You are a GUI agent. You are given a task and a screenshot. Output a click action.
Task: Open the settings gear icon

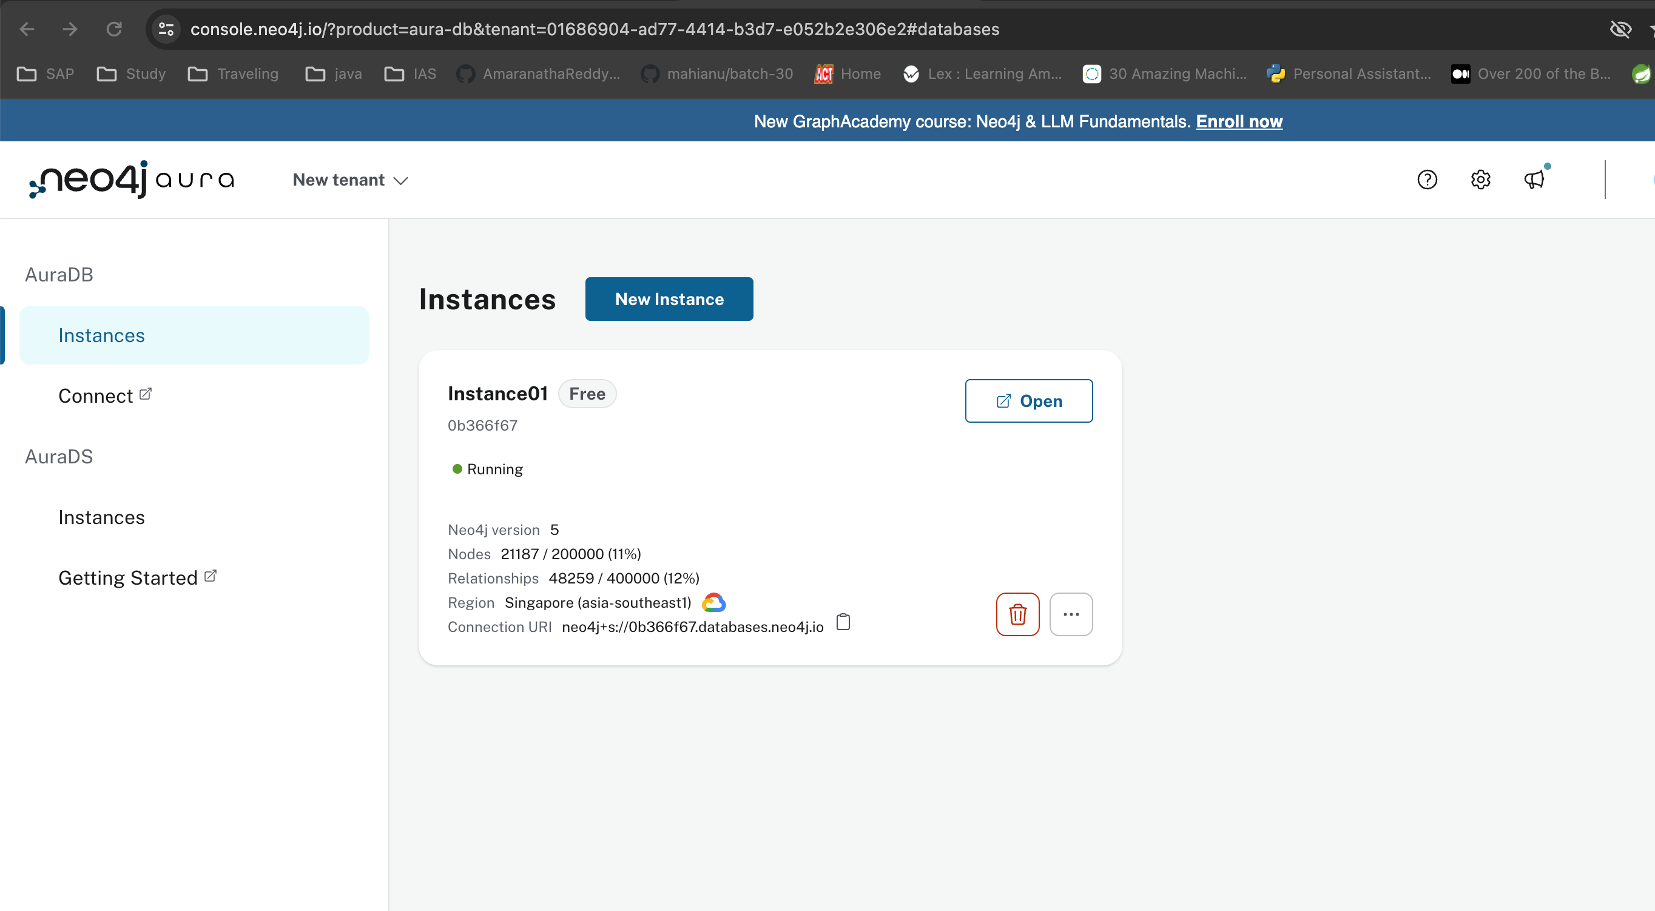[x=1480, y=180]
